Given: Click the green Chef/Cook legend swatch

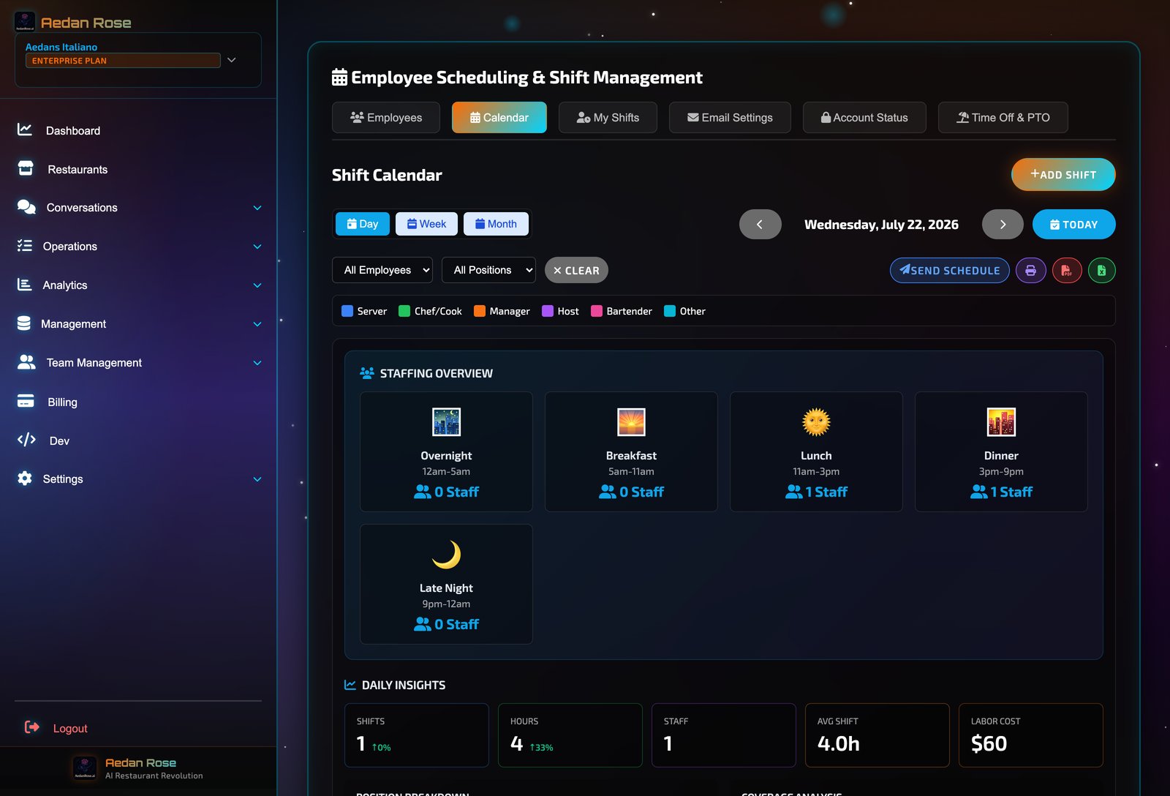Looking at the screenshot, I should click(x=404, y=311).
